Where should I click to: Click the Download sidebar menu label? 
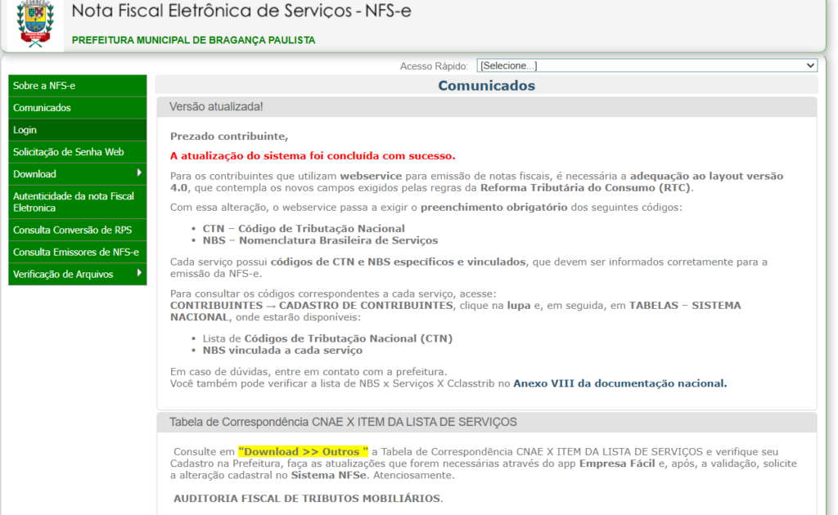click(x=35, y=174)
